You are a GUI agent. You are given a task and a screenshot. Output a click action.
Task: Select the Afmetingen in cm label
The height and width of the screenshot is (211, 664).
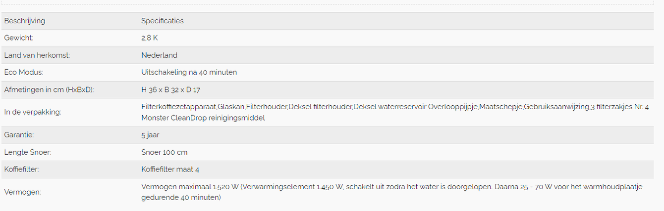49,89
